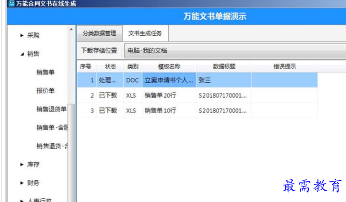Click template cell 立案申请书个人...

tap(169, 80)
